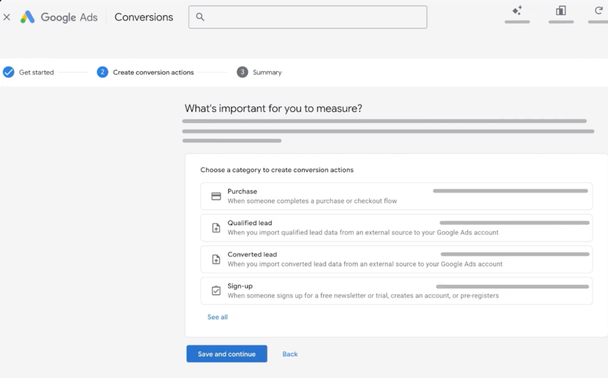Click the Conversions page title

click(x=144, y=17)
